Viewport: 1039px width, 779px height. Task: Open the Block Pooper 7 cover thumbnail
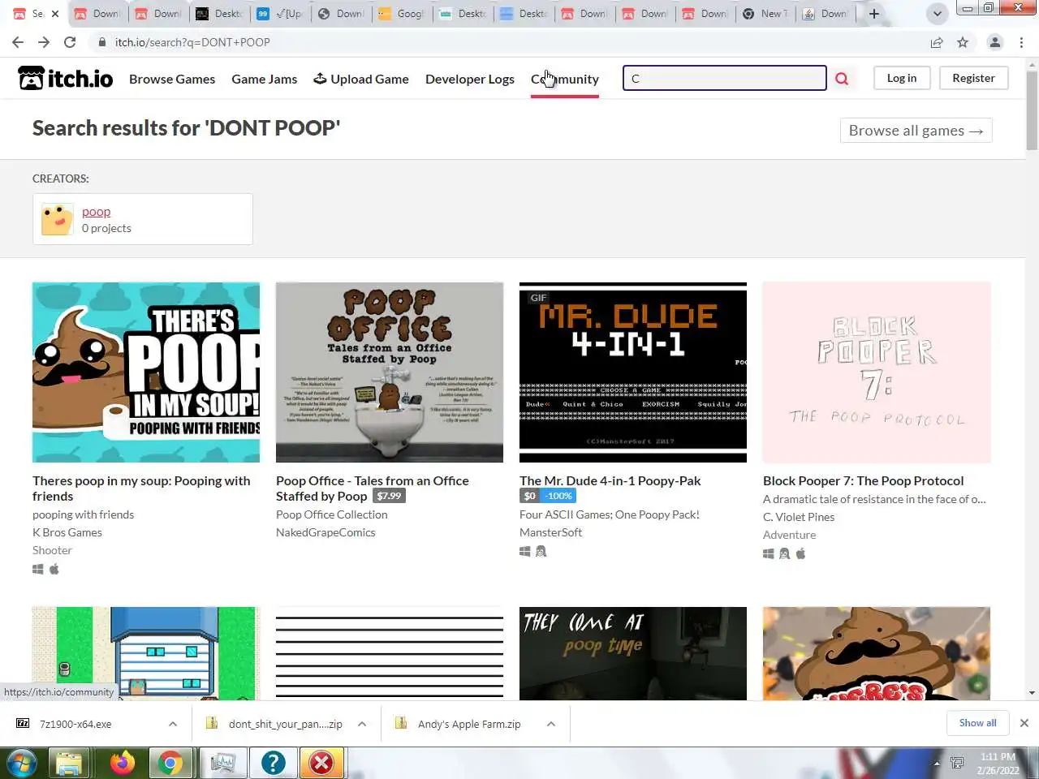point(877,372)
